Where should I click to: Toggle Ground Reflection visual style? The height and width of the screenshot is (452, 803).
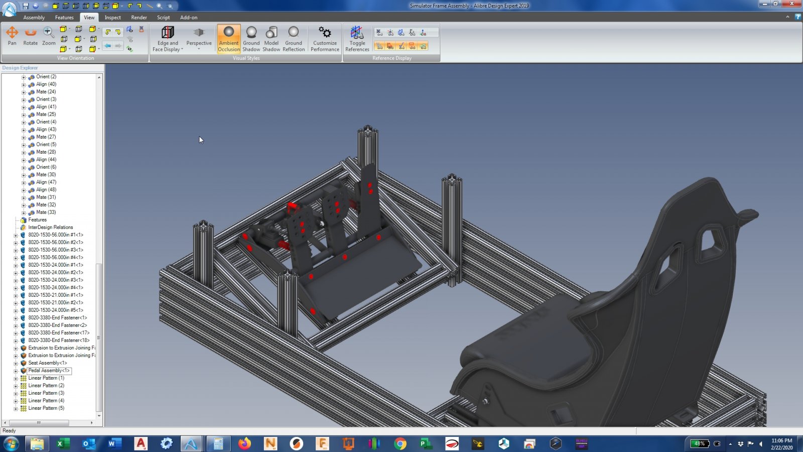[294, 39]
